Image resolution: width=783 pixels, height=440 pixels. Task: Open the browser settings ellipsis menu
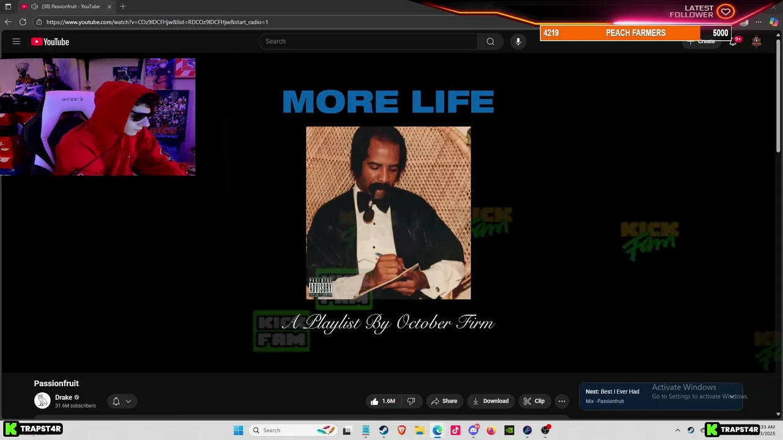(x=759, y=22)
